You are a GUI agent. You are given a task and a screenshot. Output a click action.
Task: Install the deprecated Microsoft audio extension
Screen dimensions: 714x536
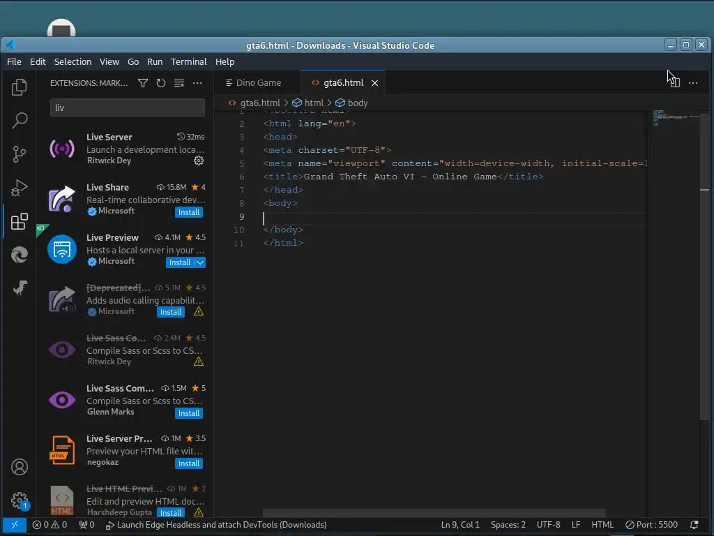point(171,312)
